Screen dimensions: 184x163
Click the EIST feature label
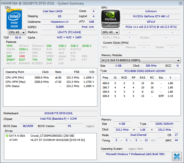tap(22, 60)
